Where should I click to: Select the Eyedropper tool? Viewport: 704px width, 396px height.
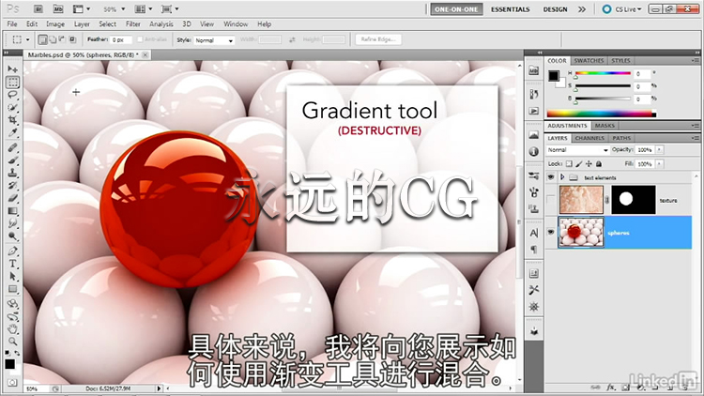click(x=12, y=133)
